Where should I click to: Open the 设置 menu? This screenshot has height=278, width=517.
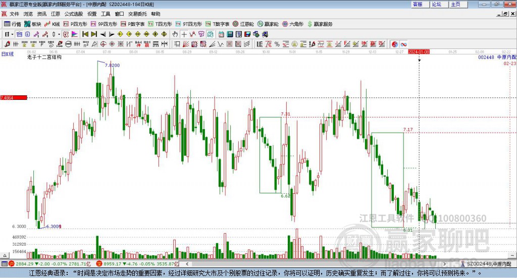click(x=92, y=14)
